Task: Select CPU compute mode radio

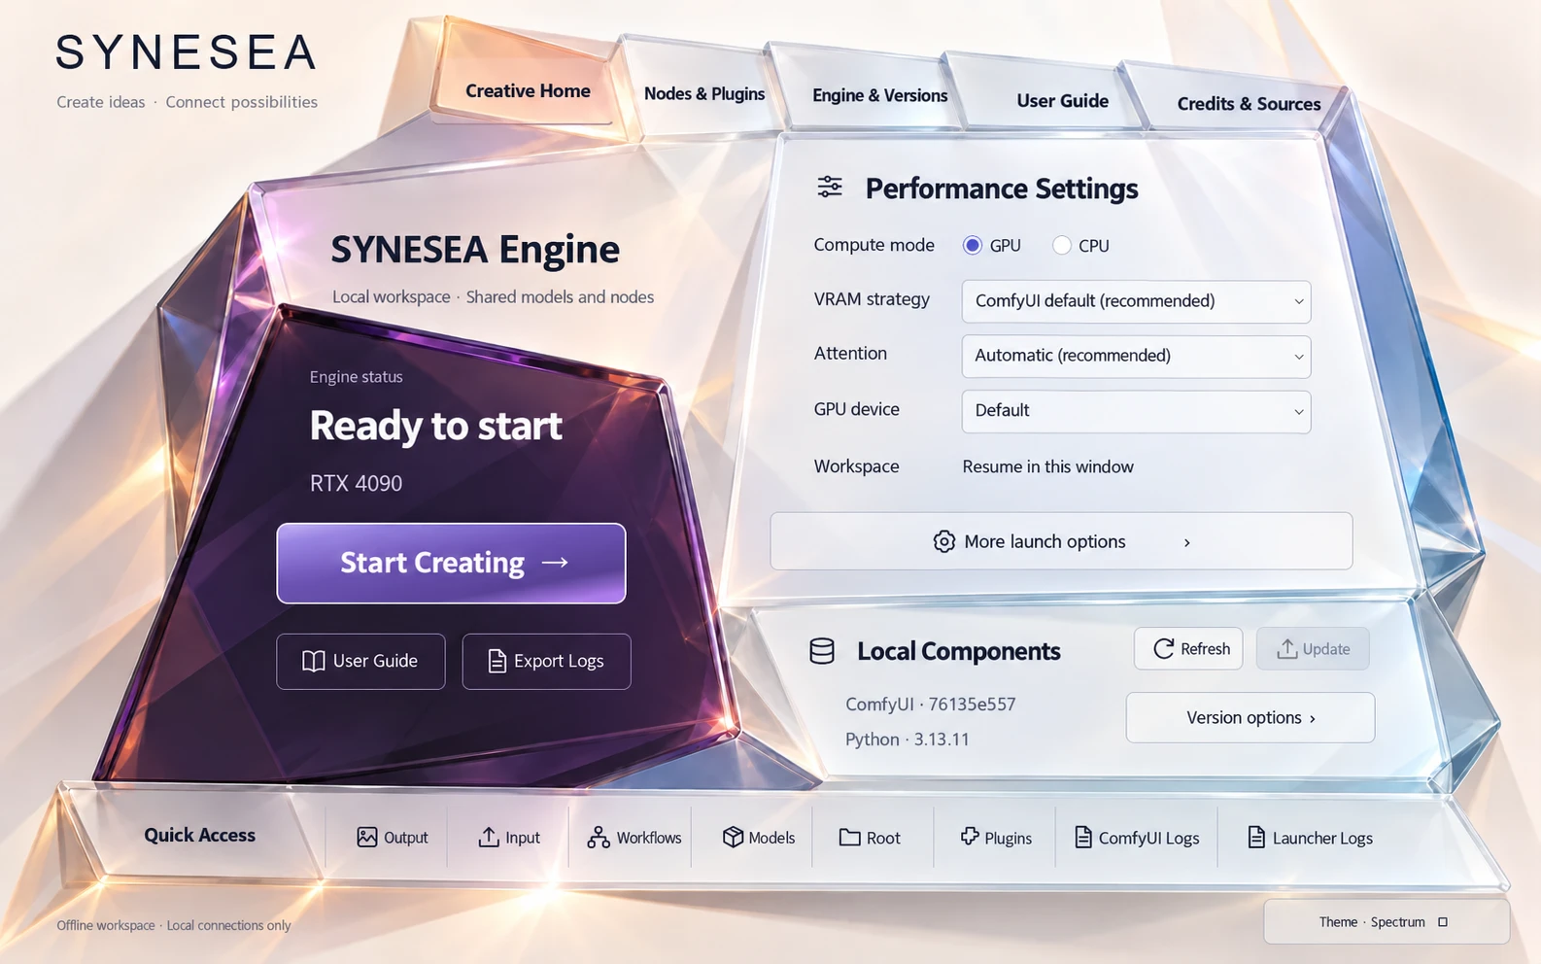Action: (1062, 245)
